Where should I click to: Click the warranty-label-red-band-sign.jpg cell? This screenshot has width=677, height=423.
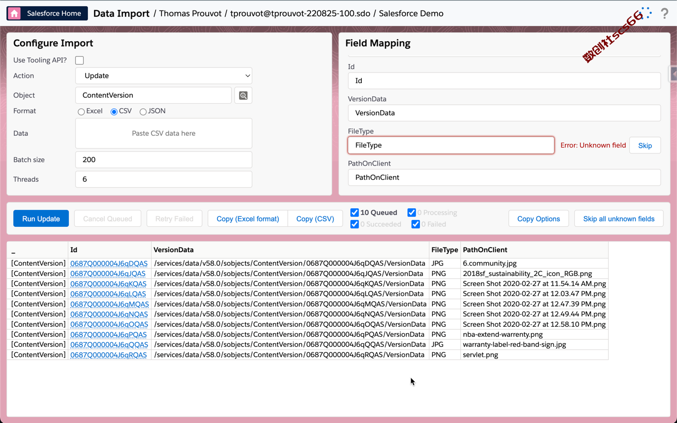(x=534, y=344)
